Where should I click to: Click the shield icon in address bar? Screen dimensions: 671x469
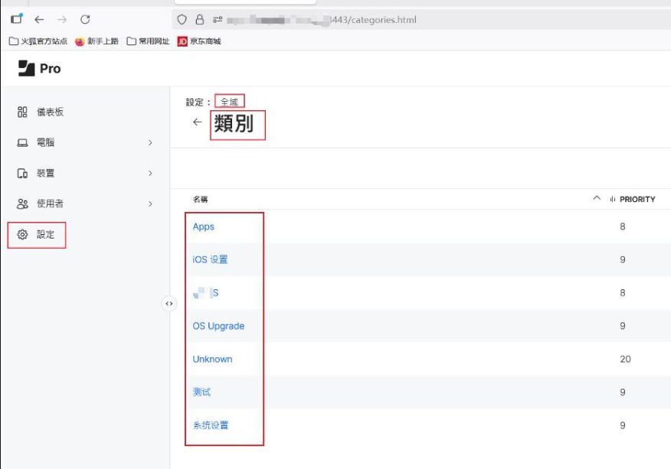tap(182, 20)
